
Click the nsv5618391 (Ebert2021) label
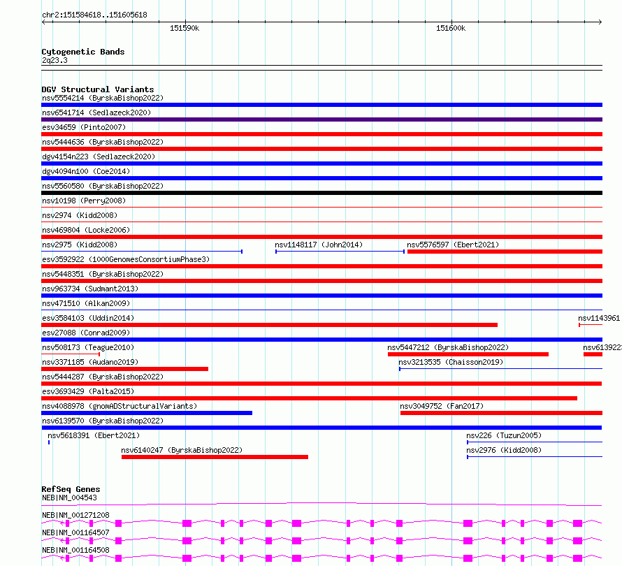[x=94, y=435]
